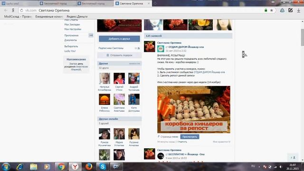Open Мои Закладки in sidebar

coord(72,25)
